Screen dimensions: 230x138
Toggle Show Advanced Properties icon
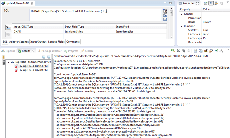(x=216, y=3)
